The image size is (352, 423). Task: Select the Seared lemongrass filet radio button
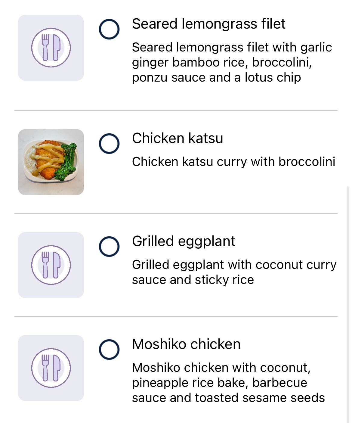point(109,29)
